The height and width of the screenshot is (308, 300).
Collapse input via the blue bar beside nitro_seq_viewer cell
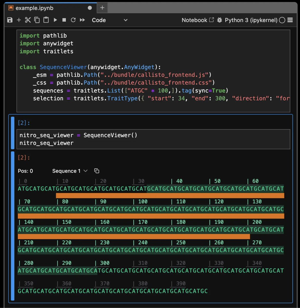pos(13,133)
